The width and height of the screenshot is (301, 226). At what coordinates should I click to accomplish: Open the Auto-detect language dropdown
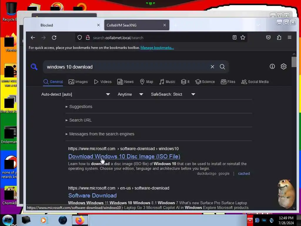[76, 94]
